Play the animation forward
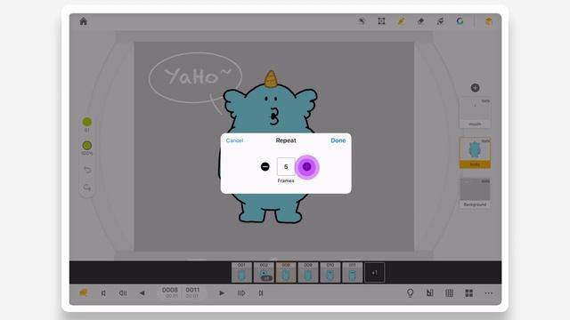This screenshot has height=320, width=570. click(x=222, y=293)
